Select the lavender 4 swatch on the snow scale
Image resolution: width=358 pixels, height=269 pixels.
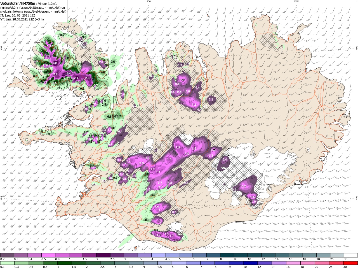[158, 255]
